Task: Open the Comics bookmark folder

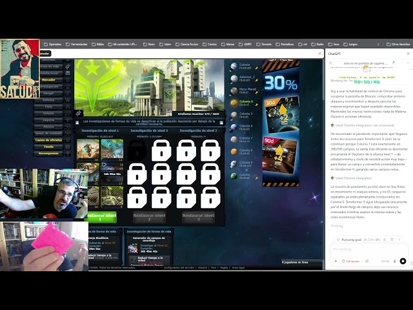Action: coord(210,45)
